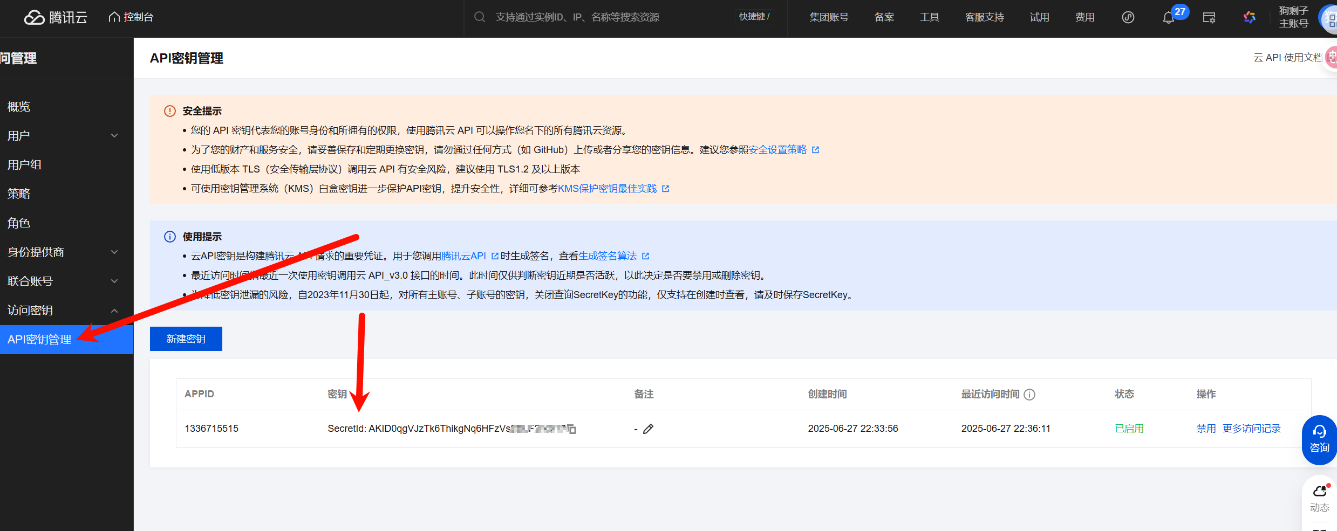Open the 费用 menu
1337x531 pixels.
pos(1085,17)
